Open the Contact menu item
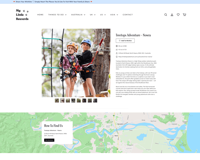Viewport: 200px width, 160px height. [128, 15]
